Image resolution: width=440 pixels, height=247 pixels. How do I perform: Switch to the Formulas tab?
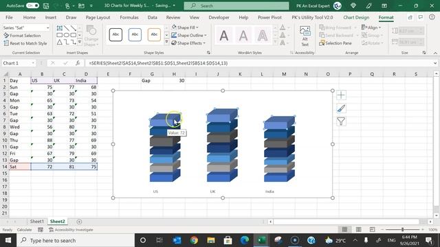click(129, 17)
